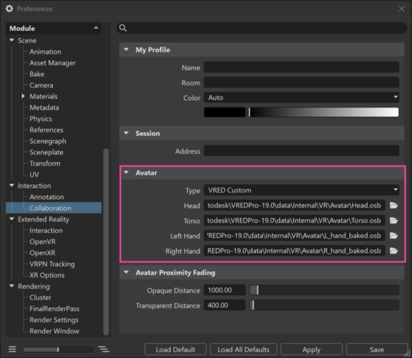The image size is (412, 358).
Task: Click the Torso file path field
Action: pos(294,220)
